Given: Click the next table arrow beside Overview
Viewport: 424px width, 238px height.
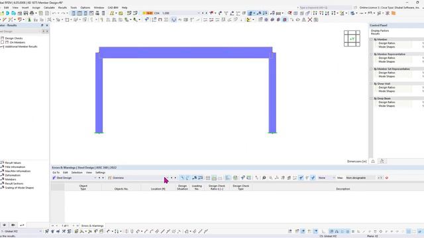Looking at the screenshot, I should pos(175,178).
